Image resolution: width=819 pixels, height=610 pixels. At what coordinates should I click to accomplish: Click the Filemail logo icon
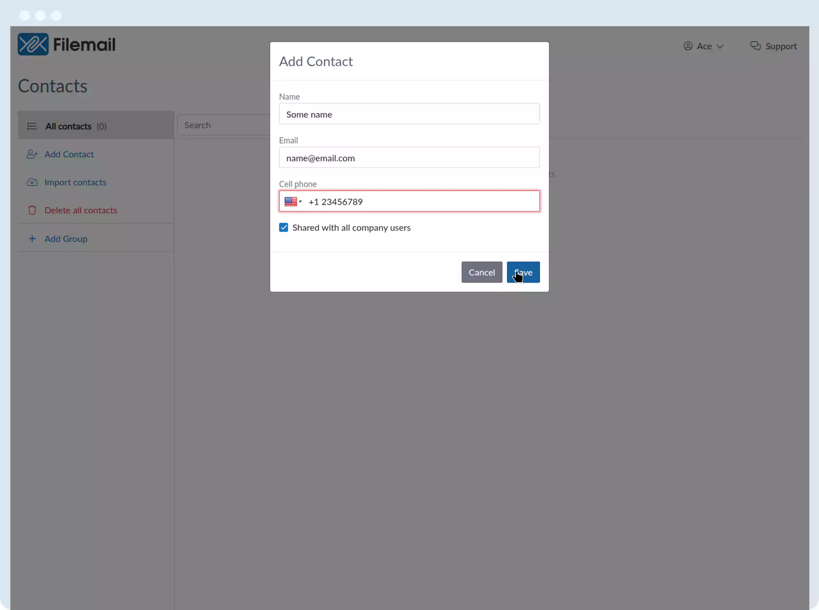tap(33, 44)
